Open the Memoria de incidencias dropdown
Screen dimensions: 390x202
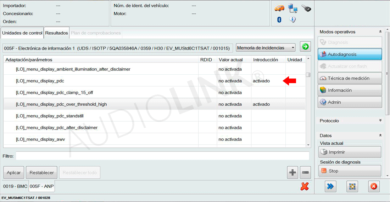pos(266,48)
